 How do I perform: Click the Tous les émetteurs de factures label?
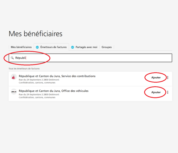pos(24,69)
